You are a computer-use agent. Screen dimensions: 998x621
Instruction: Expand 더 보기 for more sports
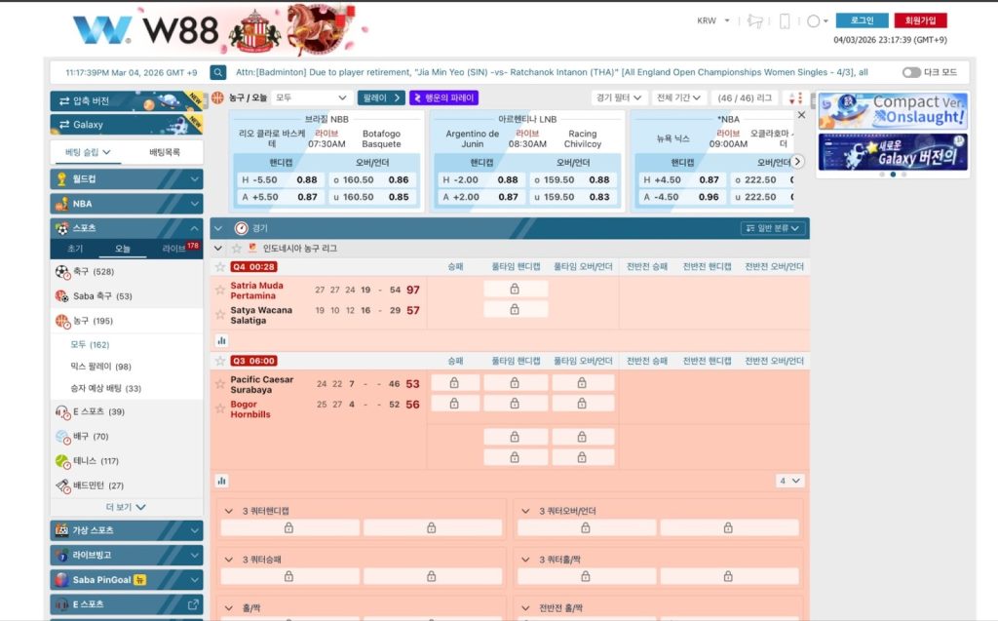coord(126,507)
